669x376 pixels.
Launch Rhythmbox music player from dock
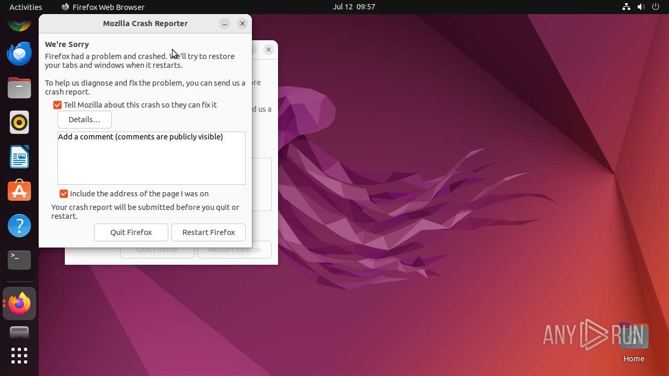tap(19, 122)
